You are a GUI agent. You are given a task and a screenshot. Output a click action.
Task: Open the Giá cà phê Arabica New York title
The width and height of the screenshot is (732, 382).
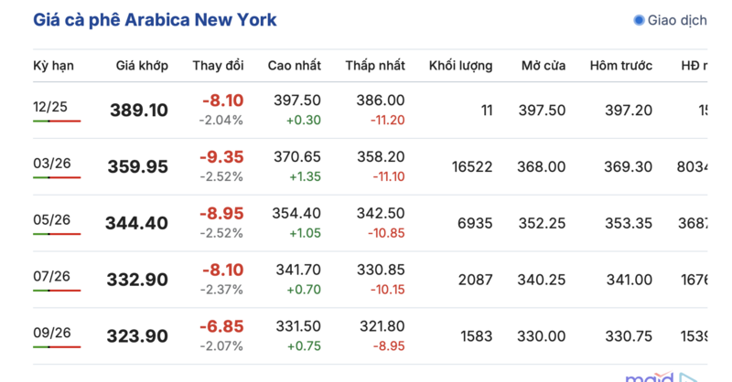155,19
